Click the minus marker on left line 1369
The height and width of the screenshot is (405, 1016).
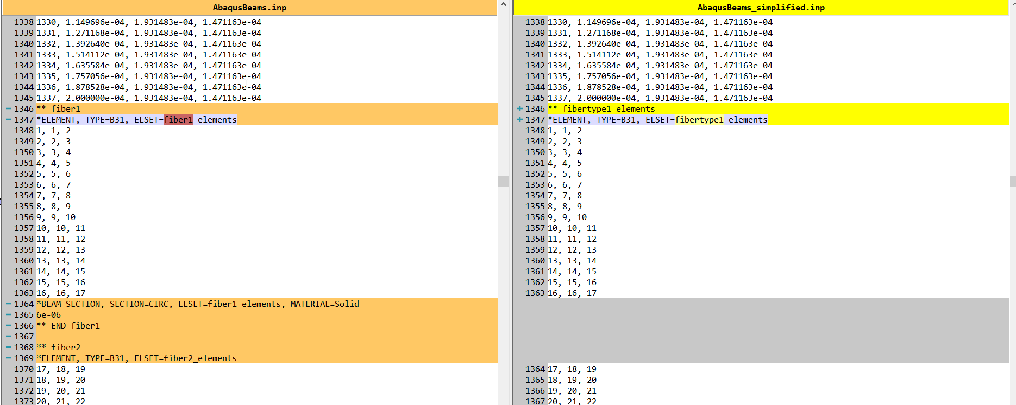pos(9,358)
